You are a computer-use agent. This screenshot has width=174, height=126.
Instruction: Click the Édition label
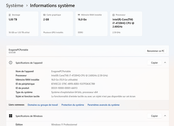point(19,124)
